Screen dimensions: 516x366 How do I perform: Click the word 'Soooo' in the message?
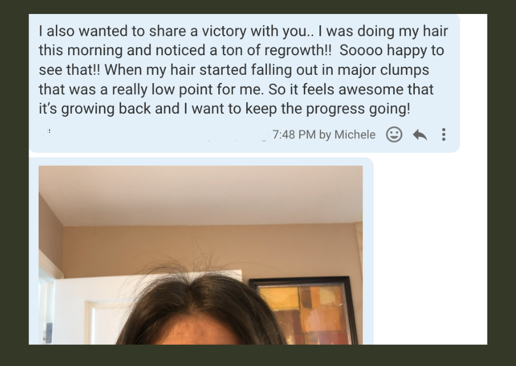[x=361, y=50]
